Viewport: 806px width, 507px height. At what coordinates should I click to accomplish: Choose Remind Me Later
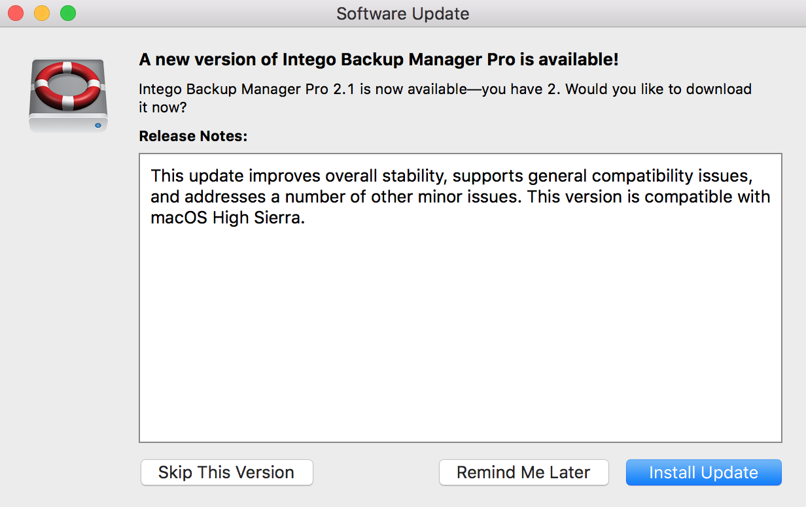tap(523, 472)
